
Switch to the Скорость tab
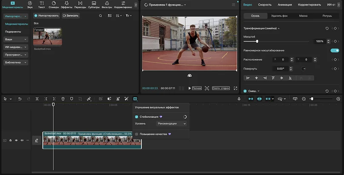[265, 5]
